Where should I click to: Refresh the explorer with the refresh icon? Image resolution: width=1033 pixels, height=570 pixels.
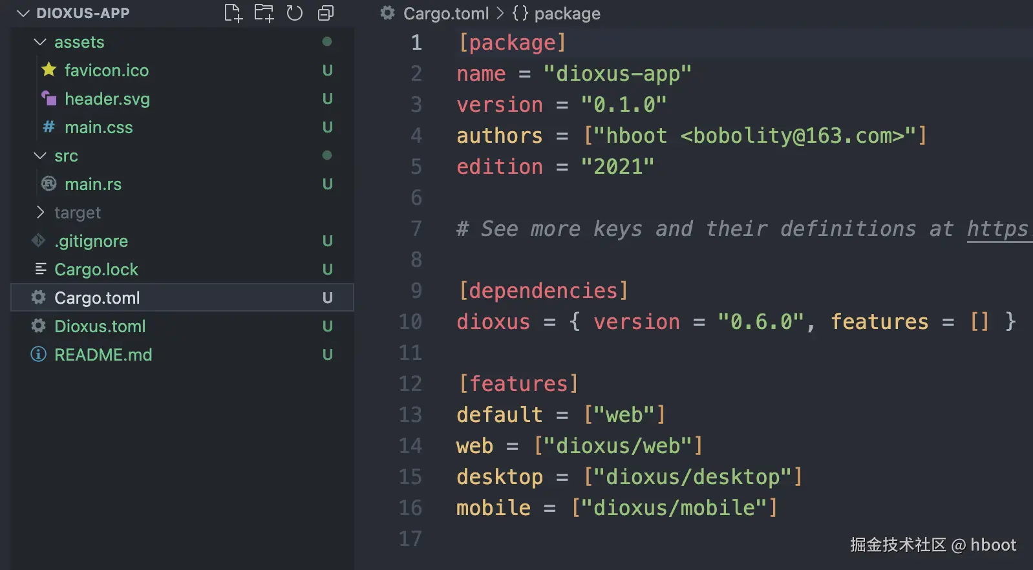tap(295, 13)
